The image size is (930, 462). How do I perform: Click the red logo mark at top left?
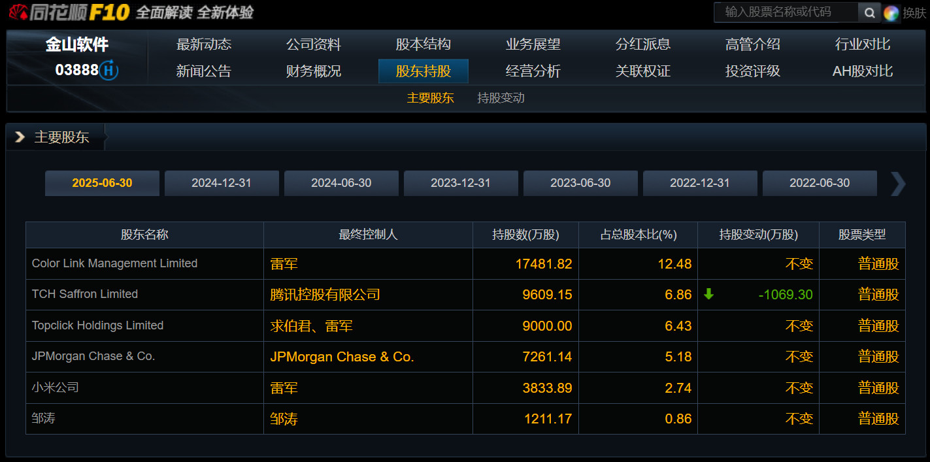click(18, 11)
